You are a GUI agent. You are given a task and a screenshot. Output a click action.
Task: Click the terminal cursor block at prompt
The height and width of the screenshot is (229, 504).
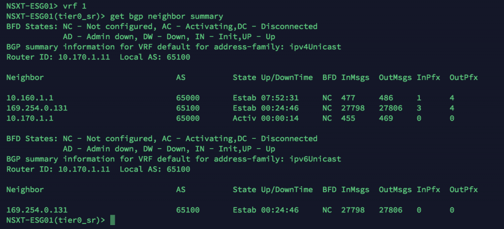click(x=112, y=220)
